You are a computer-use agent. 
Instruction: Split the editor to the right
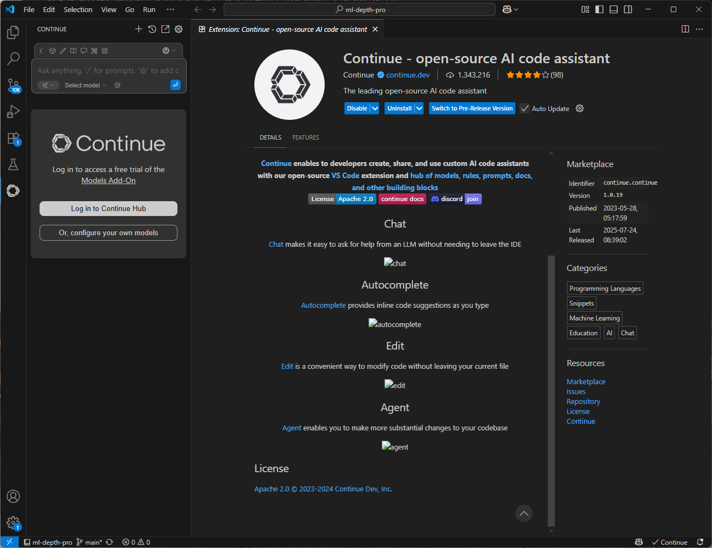(685, 29)
